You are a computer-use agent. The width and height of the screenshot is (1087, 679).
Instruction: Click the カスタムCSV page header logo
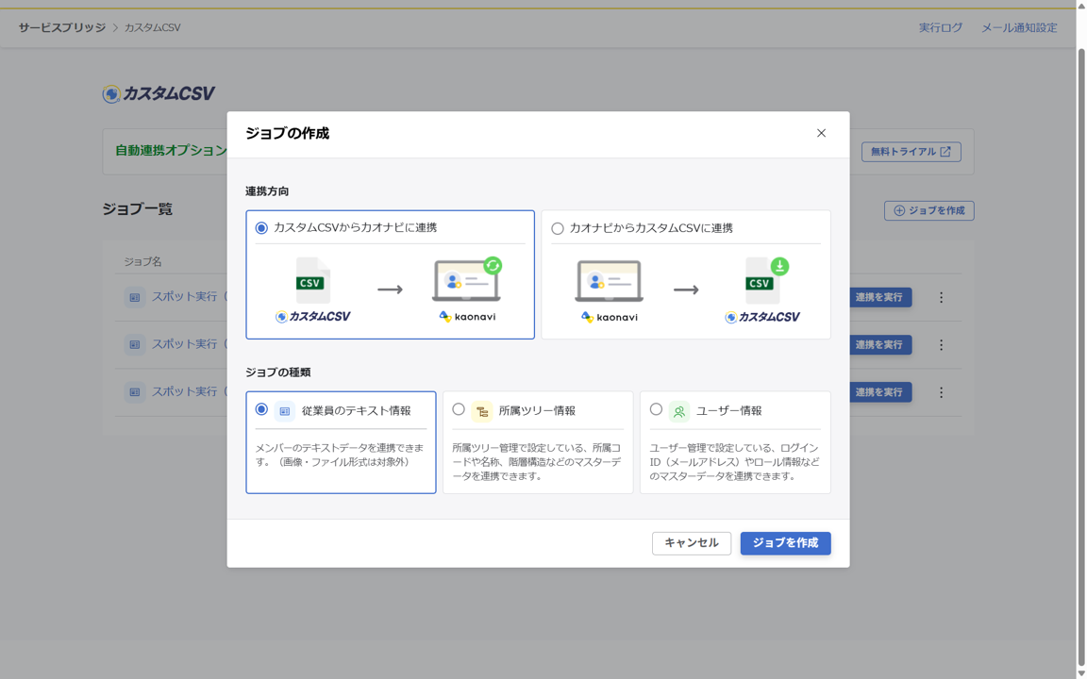pyautogui.click(x=159, y=93)
